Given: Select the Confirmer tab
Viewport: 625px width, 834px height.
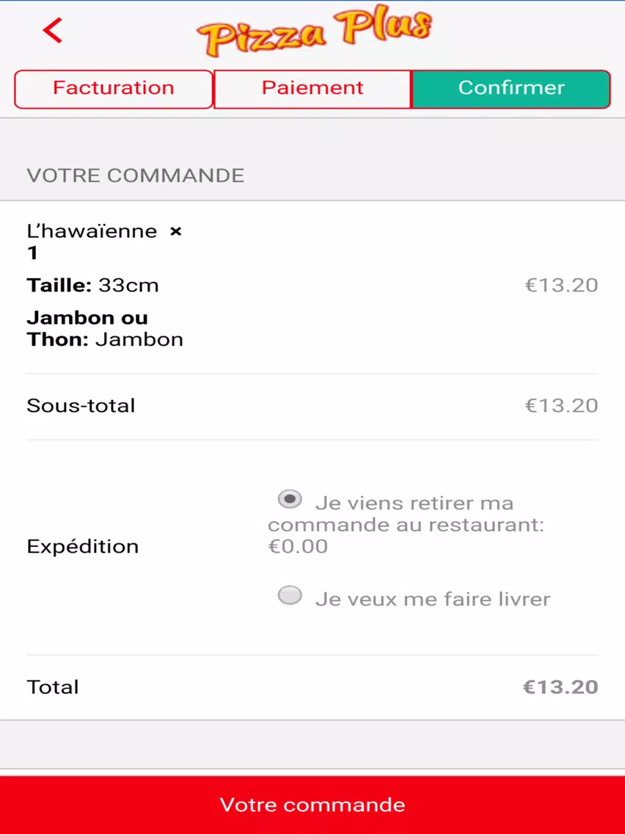Looking at the screenshot, I should 511,89.
